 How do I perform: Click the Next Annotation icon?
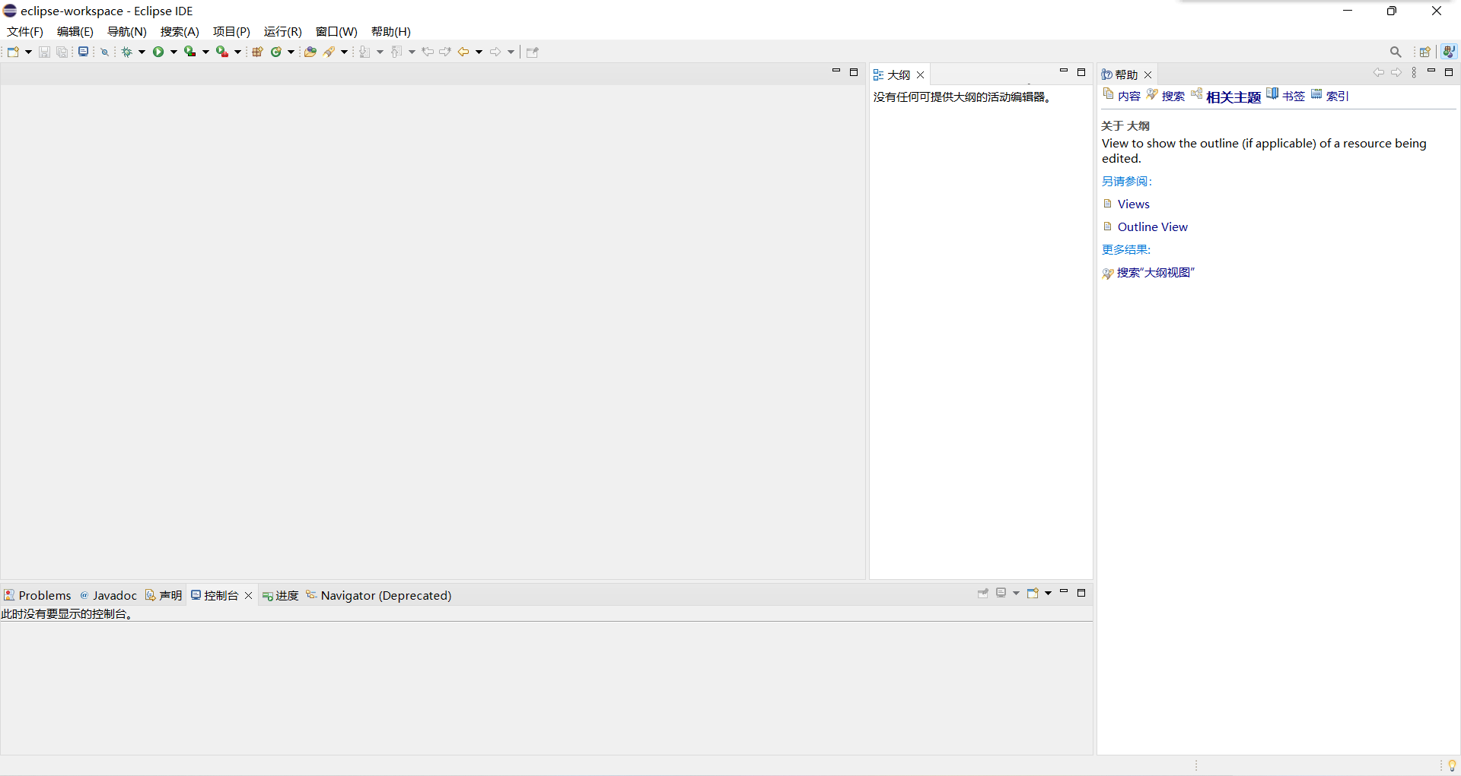pyautogui.click(x=365, y=52)
